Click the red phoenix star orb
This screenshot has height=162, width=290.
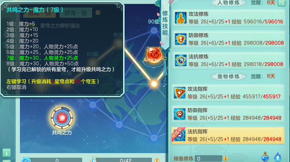[154, 55]
